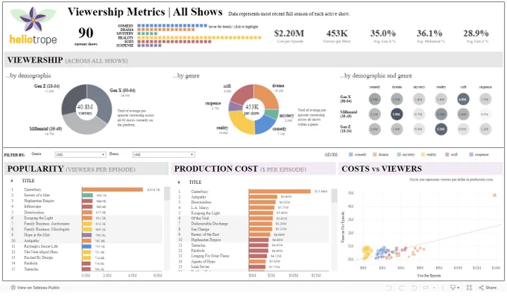Click the outlier dot in the Costs vs Viewers scatter
This screenshot has width=507, height=296.
tap(494, 195)
